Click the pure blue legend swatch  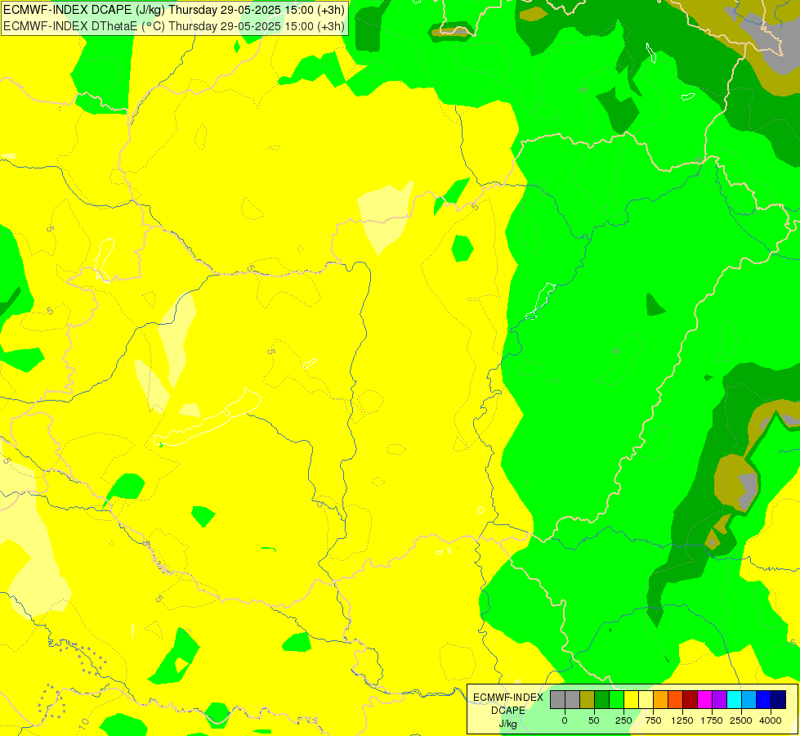(764, 699)
